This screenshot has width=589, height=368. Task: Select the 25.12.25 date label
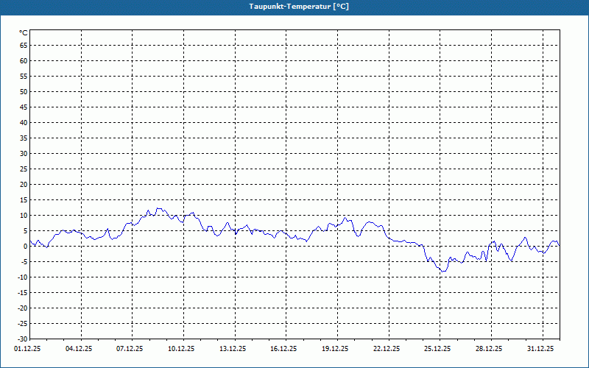point(437,349)
